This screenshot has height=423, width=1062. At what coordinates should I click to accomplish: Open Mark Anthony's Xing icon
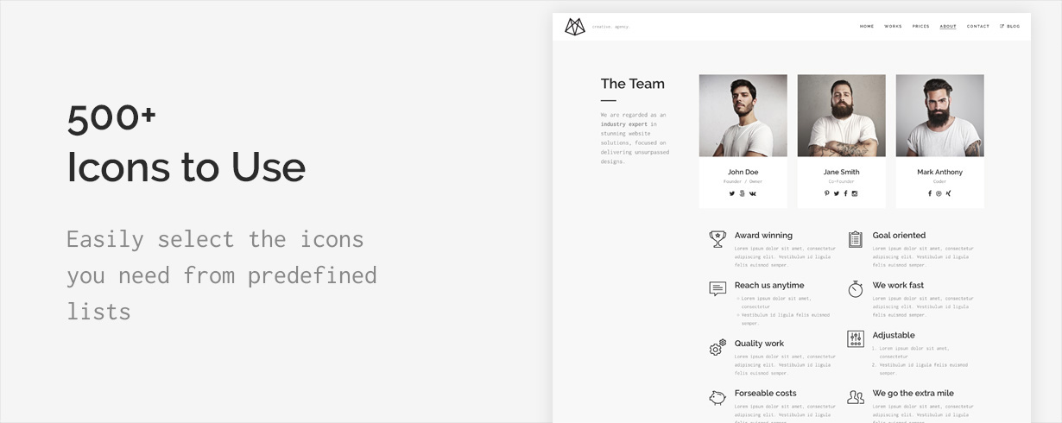(949, 193)
